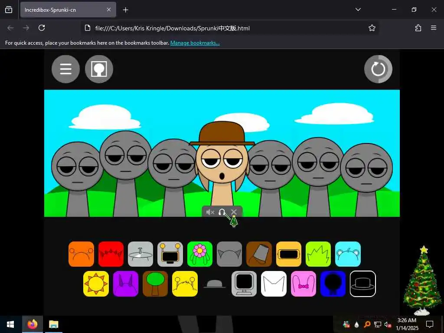444x333 pixels.
Task: Click the Firefox taskbar icon
Action: point(32,324)
